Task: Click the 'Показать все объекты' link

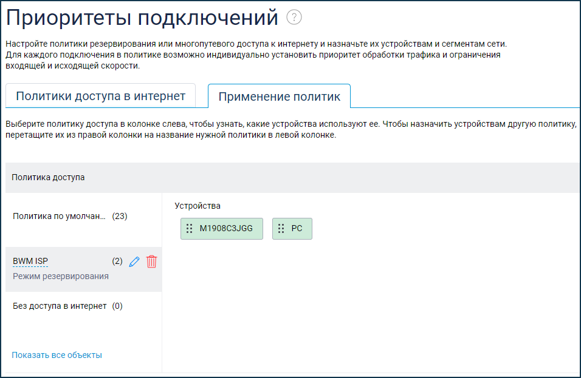Action: (x=57, y=355)
